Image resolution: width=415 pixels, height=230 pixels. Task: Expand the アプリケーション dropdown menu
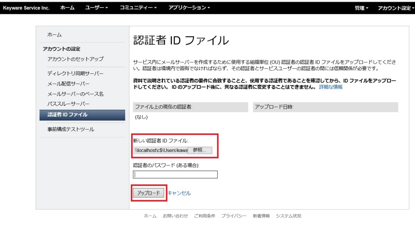pyautogui.click(x=189, y=8)
